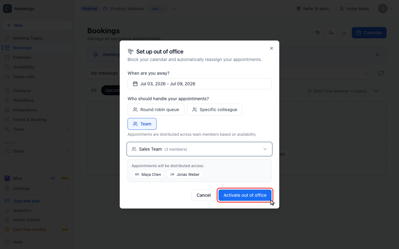Image resolution: width=399 pixels, height=249 pixels.
Task: Click Activate out of office button
Action: point(245,195)
